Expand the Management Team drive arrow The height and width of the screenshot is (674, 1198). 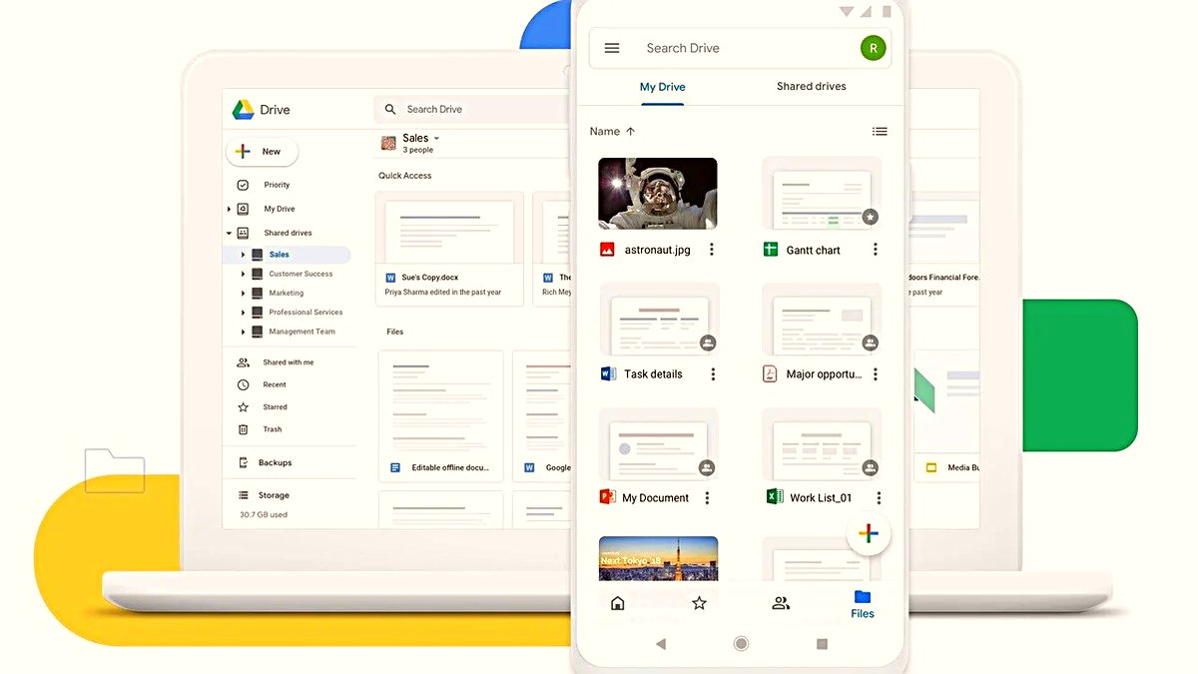[243, 332]
